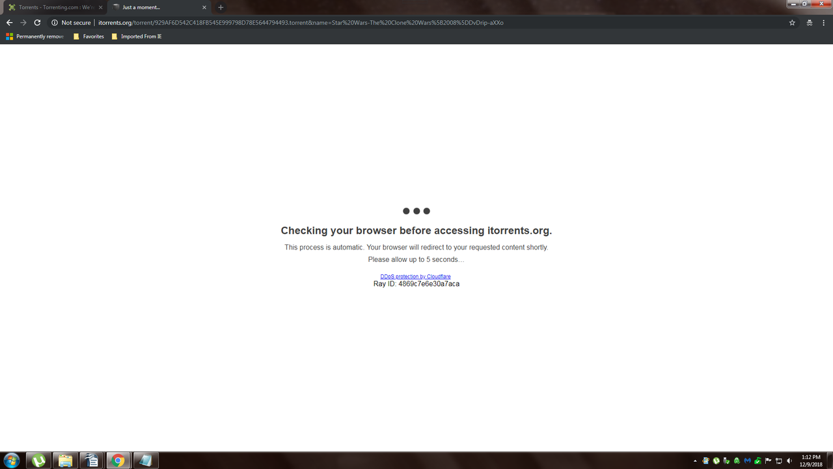Close the Just a moment... tab
This screenshot has height=469, width=833.
coord(204,7)
